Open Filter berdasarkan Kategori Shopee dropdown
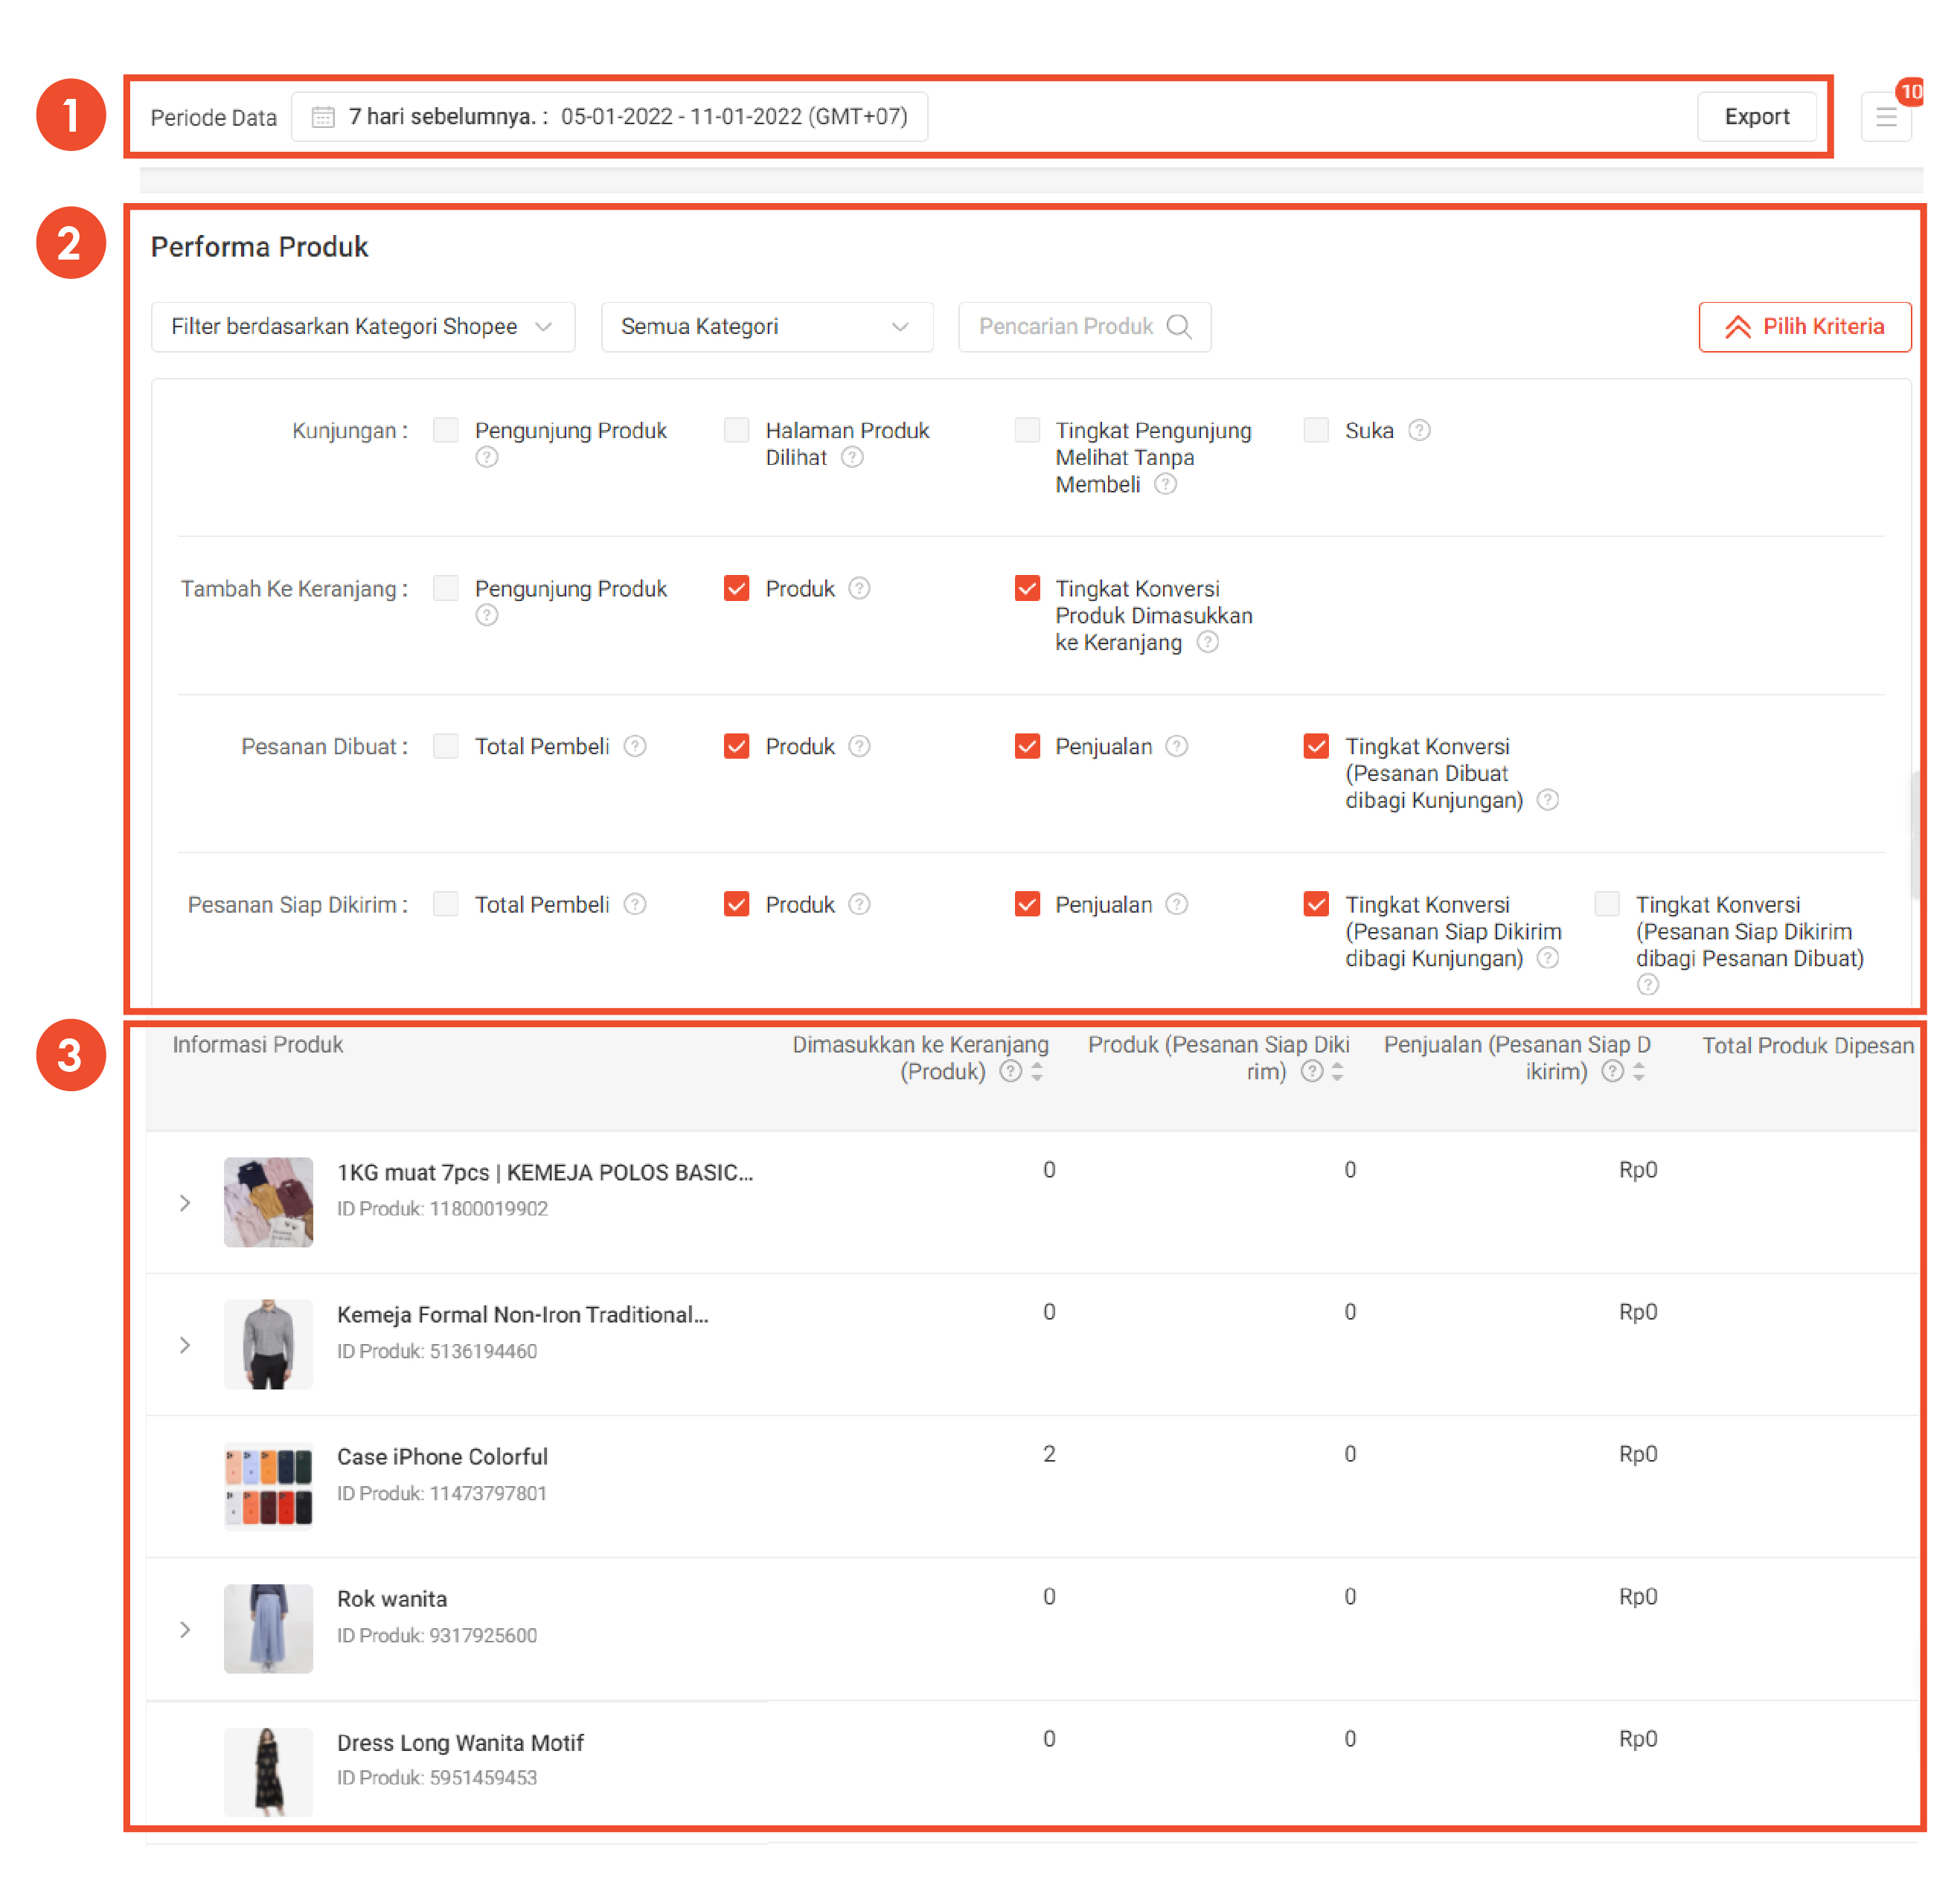The image size is (1960, 1896). pos(363,327)
